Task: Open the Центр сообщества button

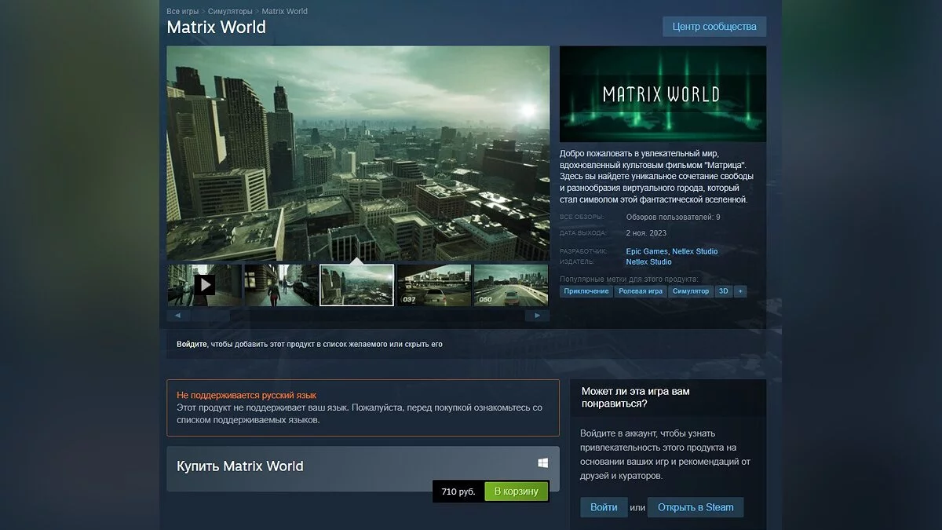Action: coord(714,27)
